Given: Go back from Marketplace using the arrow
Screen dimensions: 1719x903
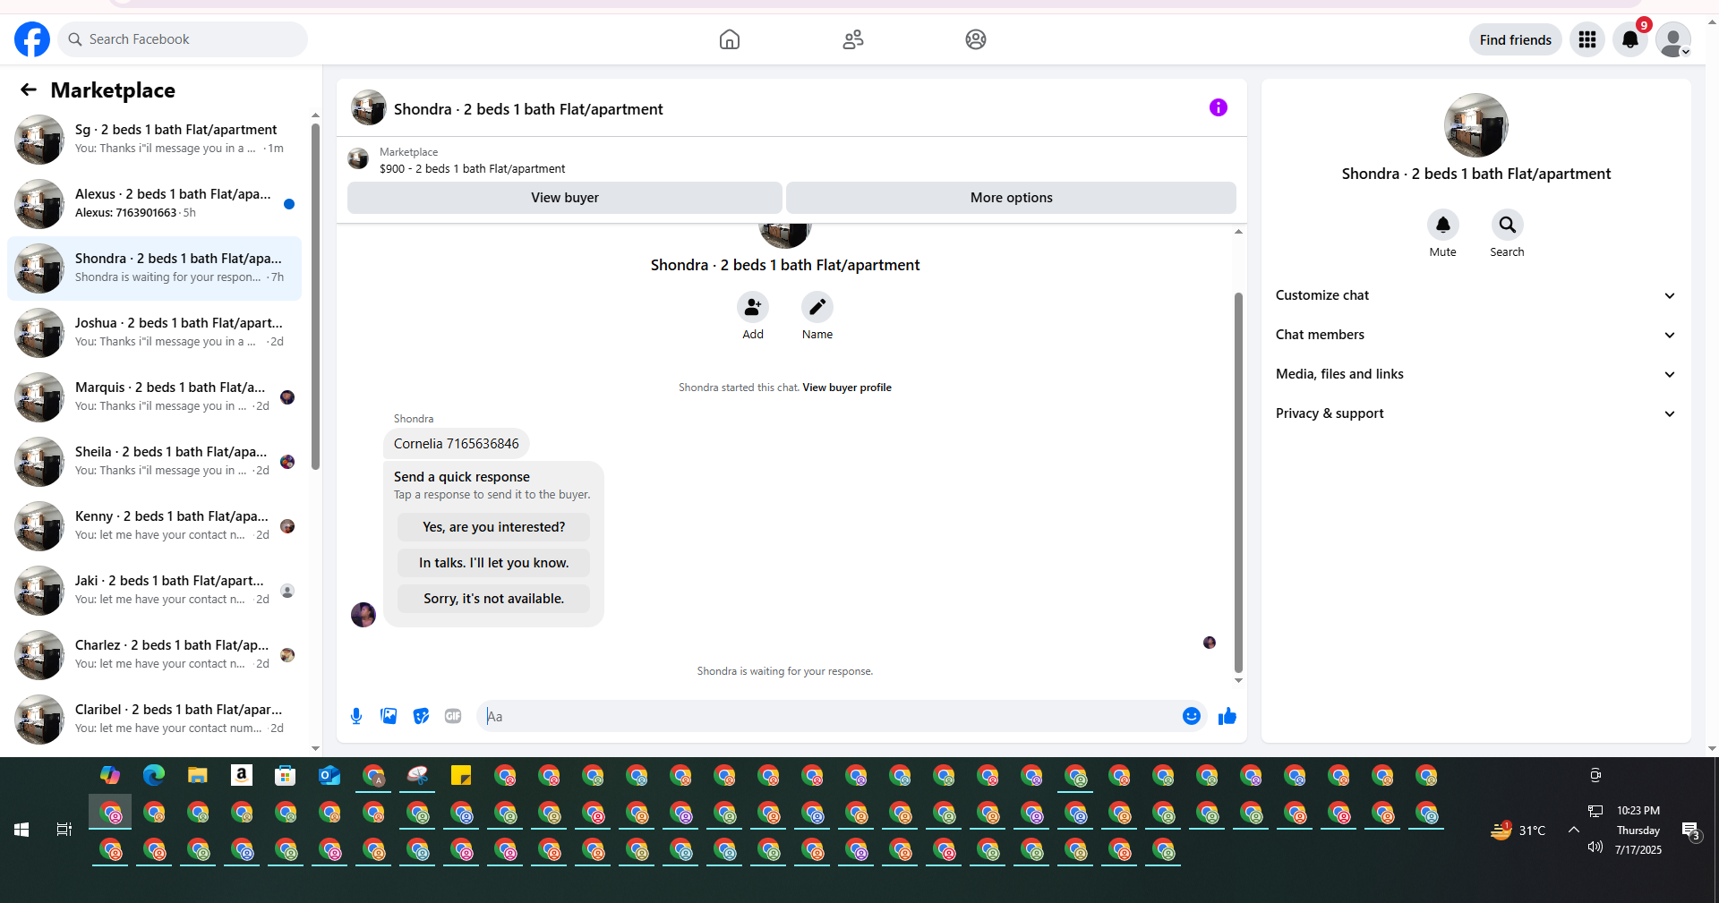Looking at the screenshot, I should click(x=29, y=89).
